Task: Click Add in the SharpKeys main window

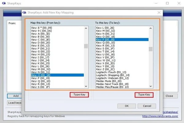Action: pyautogui.click(x=14, y=96)
